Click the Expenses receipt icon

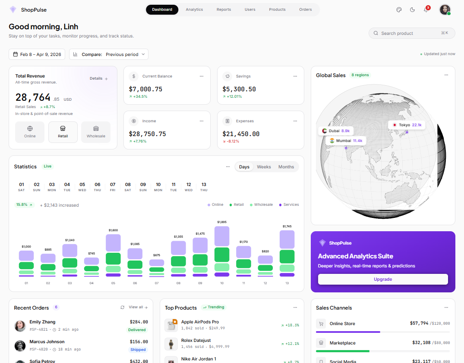[x=227, y=121]
